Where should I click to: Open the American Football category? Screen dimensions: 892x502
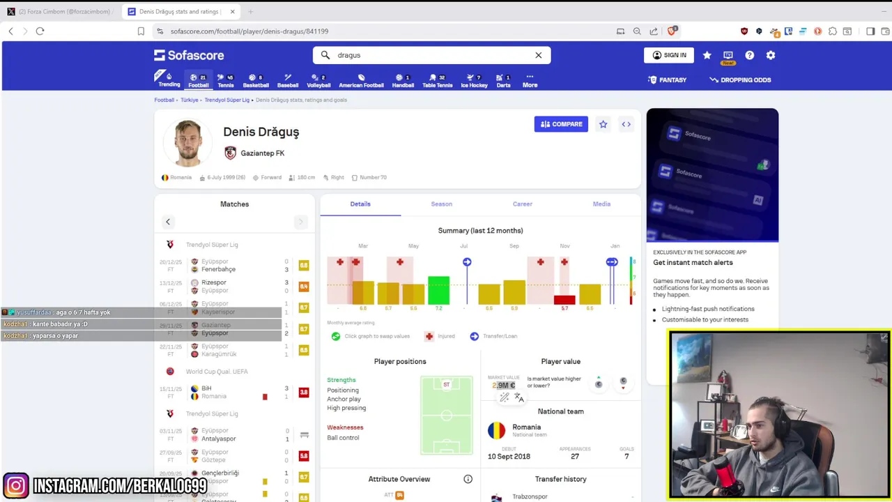pyautogui.click(x=361, y=80)
